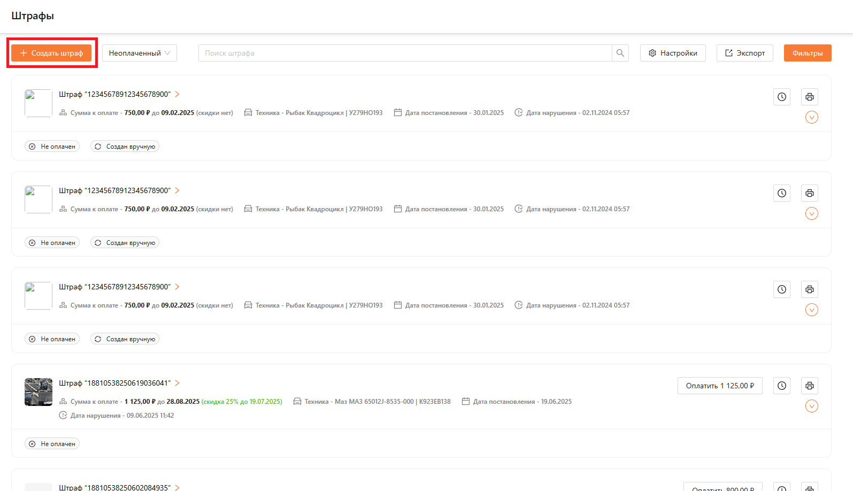
Task: Open Настройки settings
Action: [673, 53]
